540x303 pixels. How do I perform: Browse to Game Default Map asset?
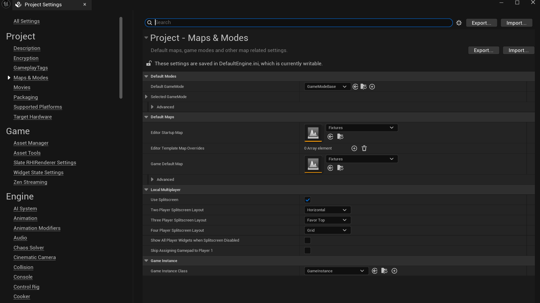tap(340, 168)
